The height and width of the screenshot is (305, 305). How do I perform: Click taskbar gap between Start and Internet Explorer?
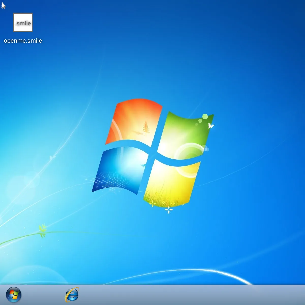pos(43,295)
